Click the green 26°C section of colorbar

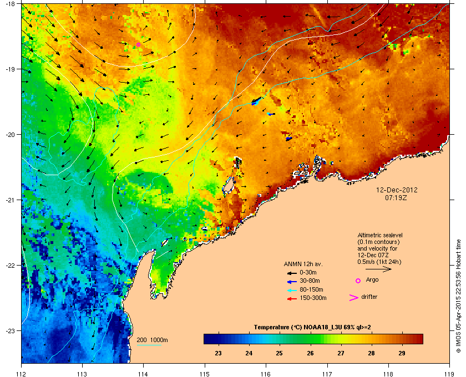pos(311,339)
